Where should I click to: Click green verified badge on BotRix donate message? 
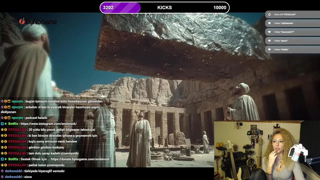point(5,159)
